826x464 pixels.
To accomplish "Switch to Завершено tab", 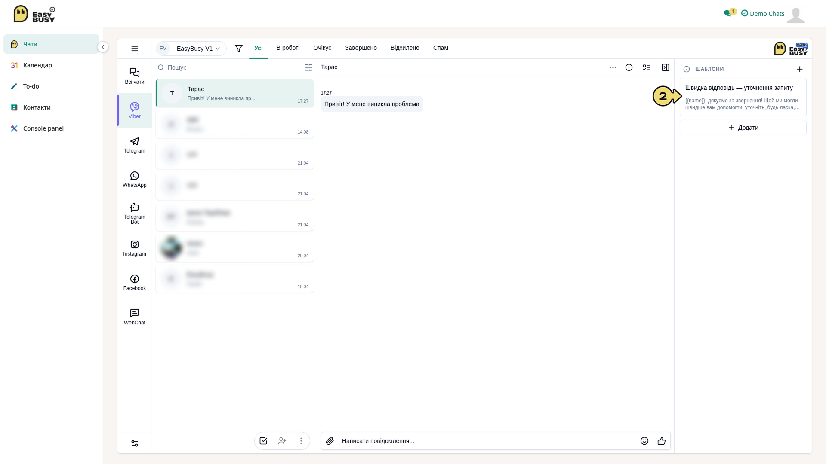I will pos(361,48).
